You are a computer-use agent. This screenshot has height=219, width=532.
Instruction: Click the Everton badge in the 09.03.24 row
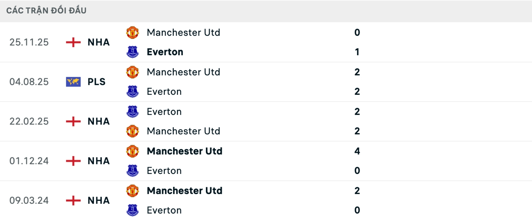133,210
